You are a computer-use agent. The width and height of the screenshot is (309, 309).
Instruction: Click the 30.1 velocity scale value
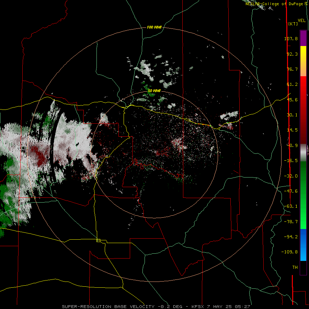292,115
